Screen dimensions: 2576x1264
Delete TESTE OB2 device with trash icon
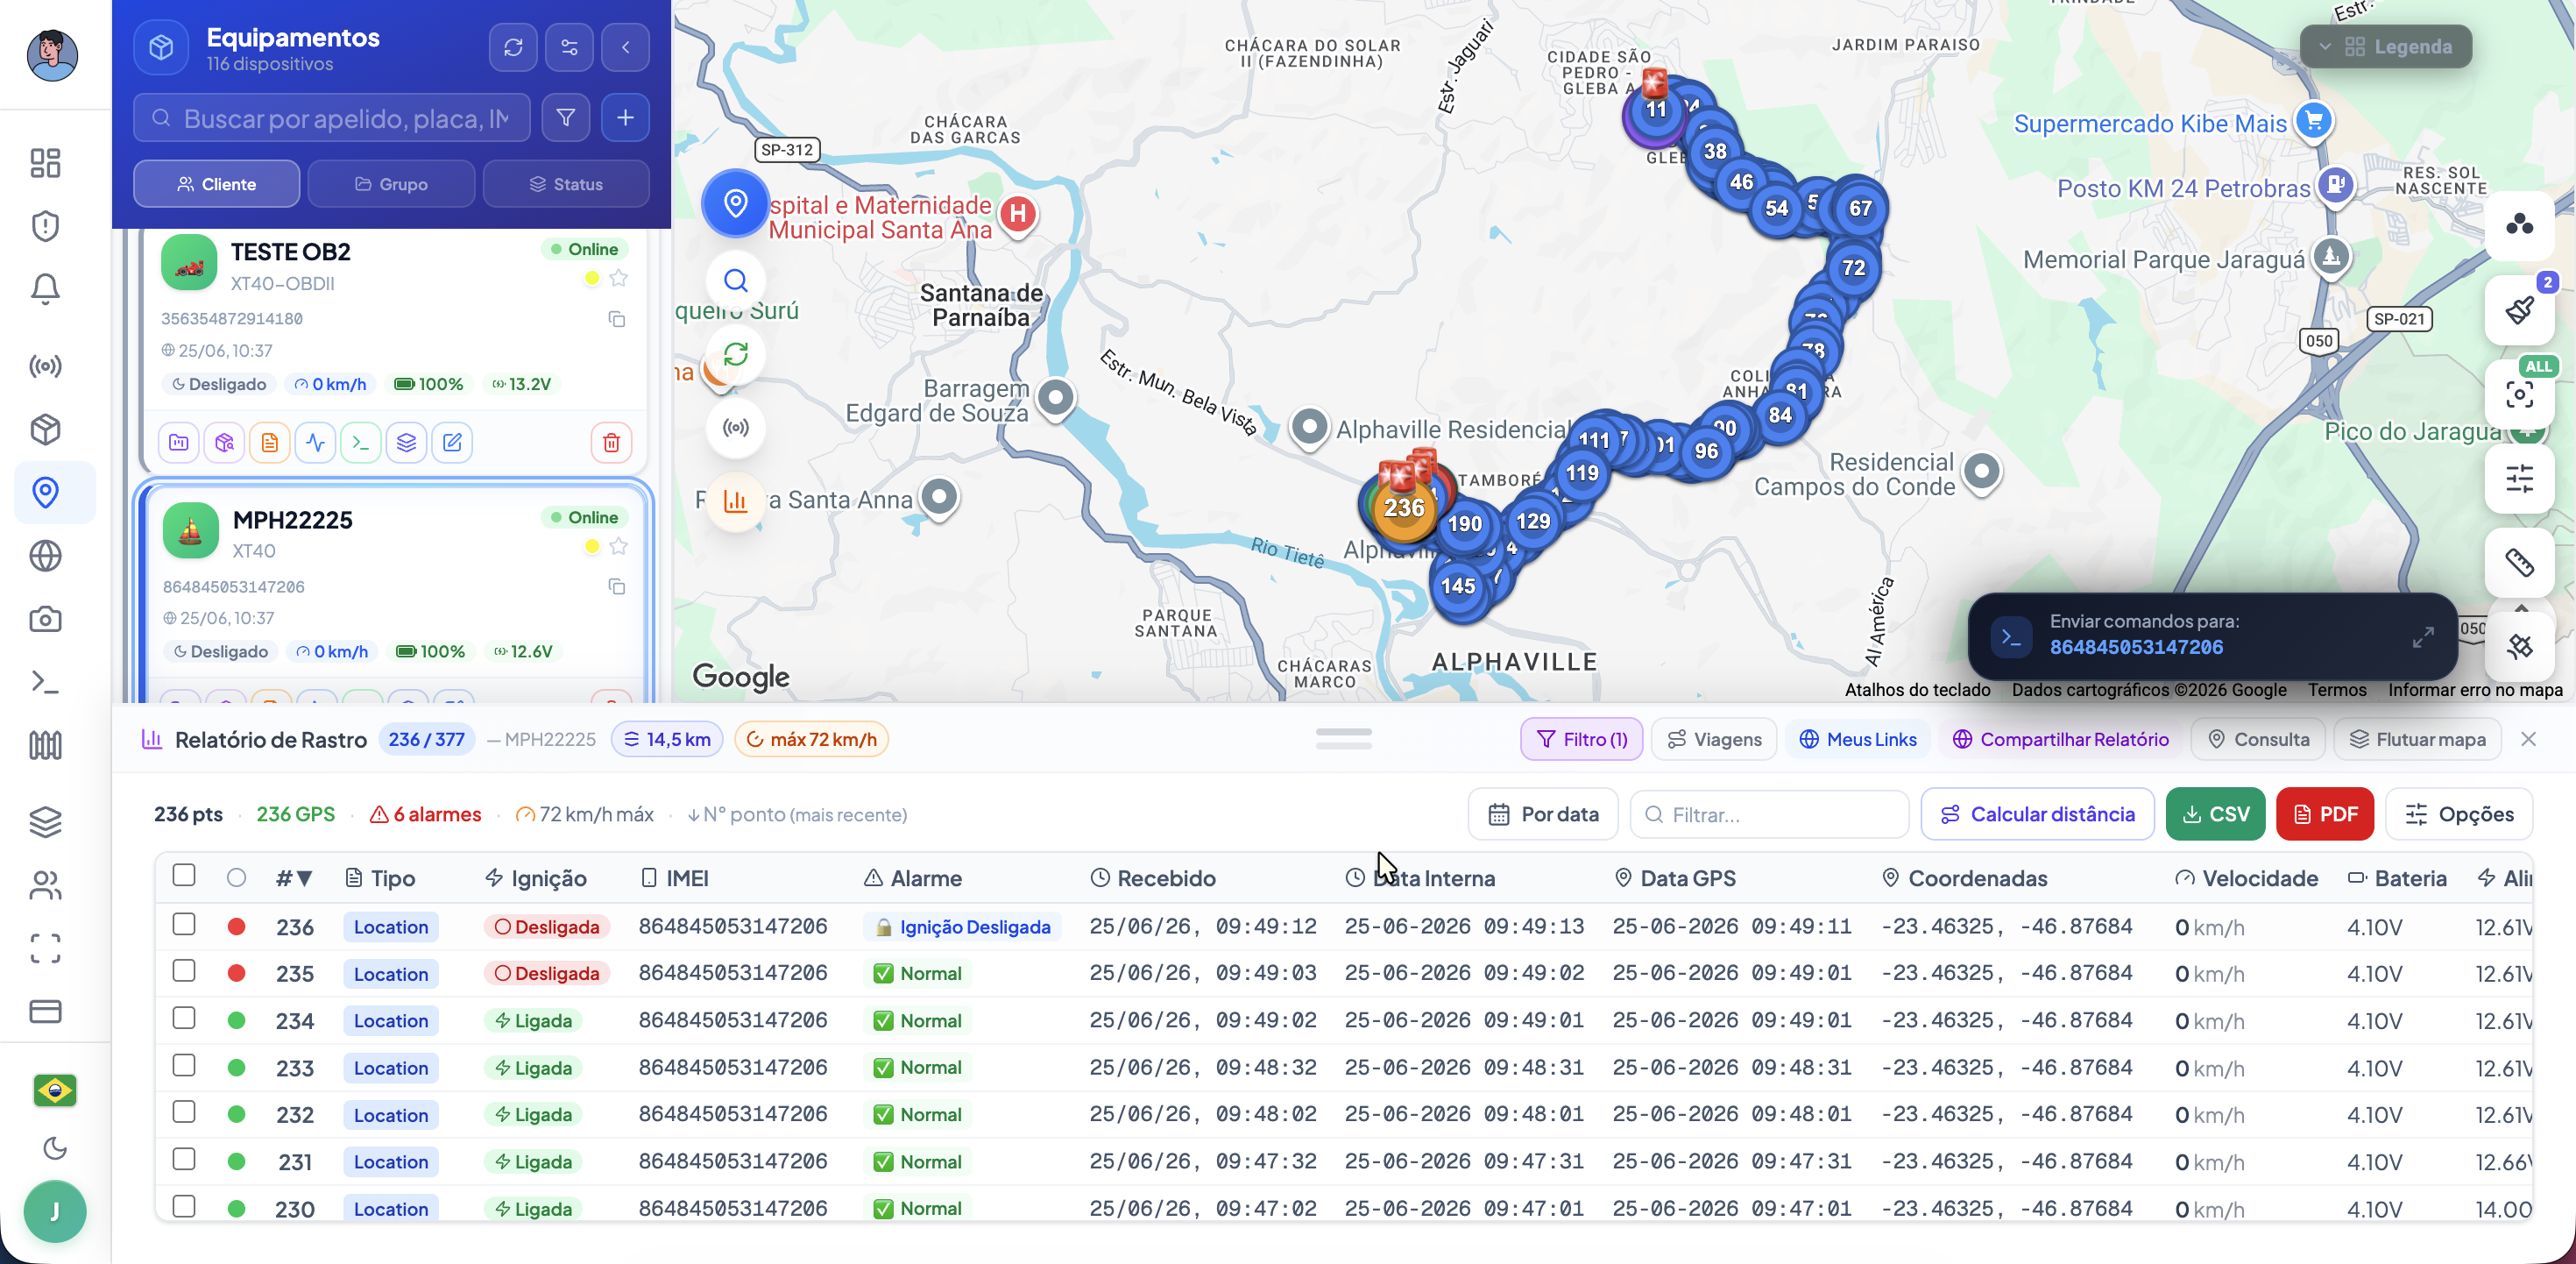(x=611, y=443)
